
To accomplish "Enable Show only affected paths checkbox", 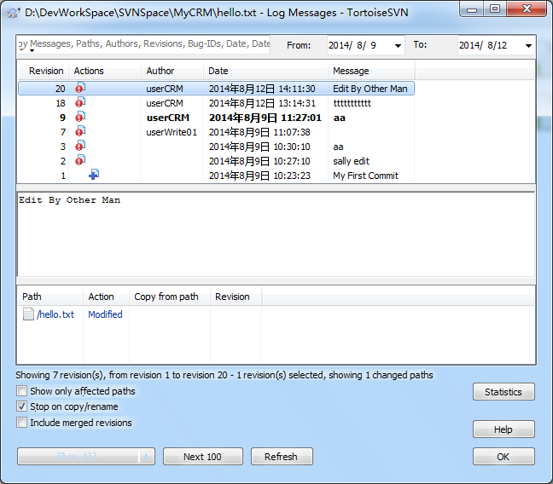I will [22, 390].
